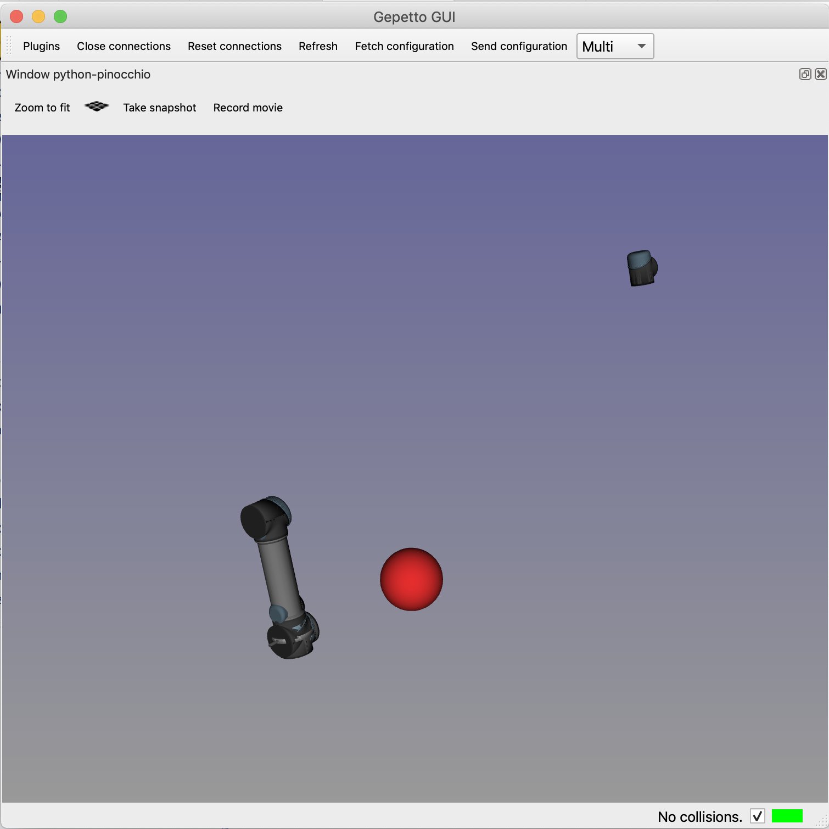This screenshot has height=829, width=829.
Task: Trigger Send configuration
Action: coord(519,46)
